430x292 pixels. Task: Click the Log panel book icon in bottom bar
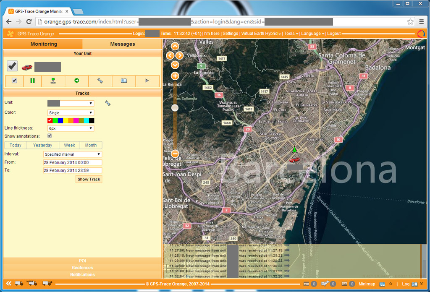tap(414, 284)
